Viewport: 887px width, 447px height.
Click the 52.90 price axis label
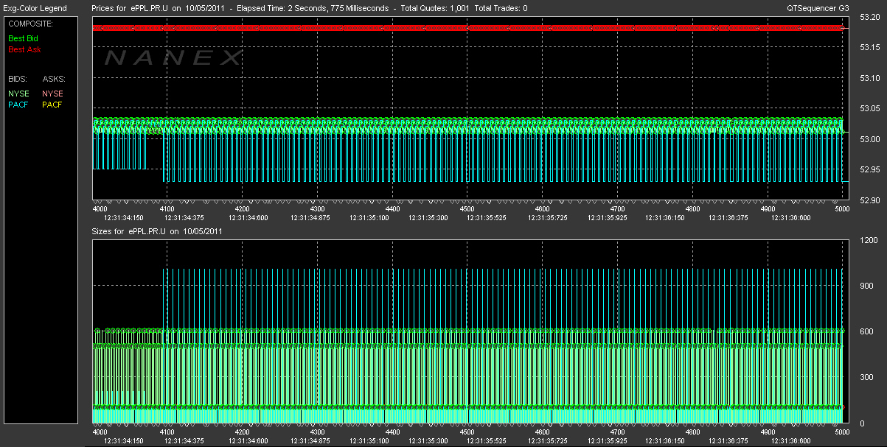[x=870, y=200]
